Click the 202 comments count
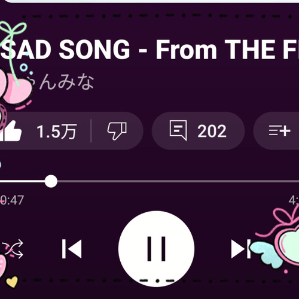This screenshot has width=299, height=299. 212,131
